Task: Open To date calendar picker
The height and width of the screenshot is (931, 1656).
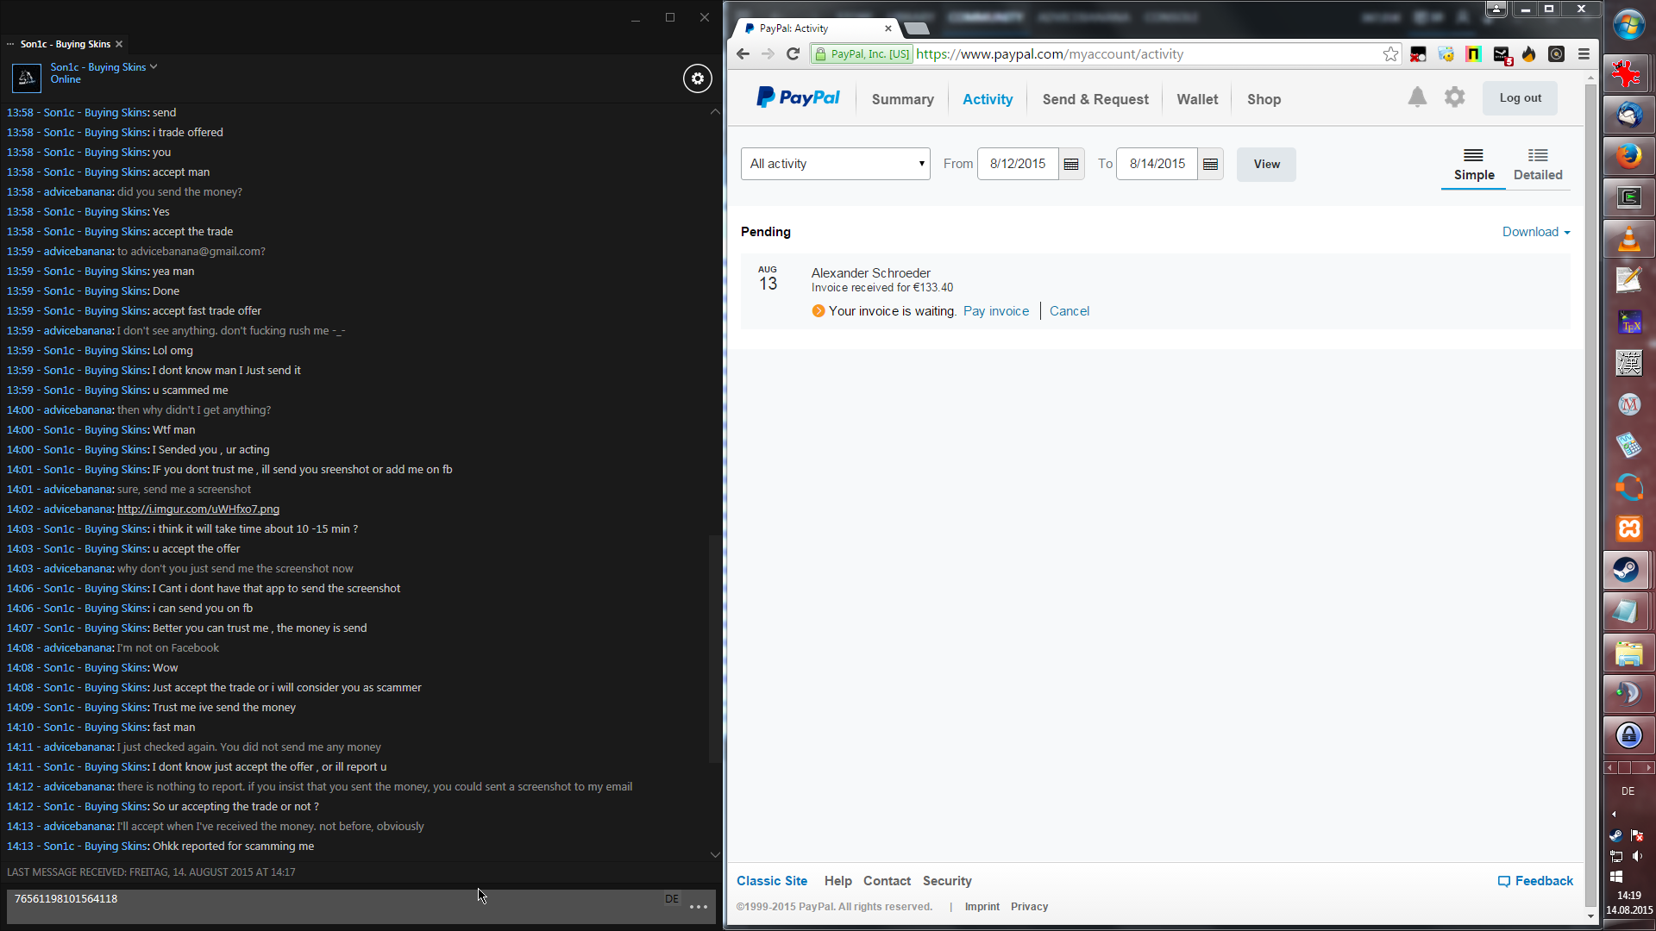Action: click(1210, 164)
